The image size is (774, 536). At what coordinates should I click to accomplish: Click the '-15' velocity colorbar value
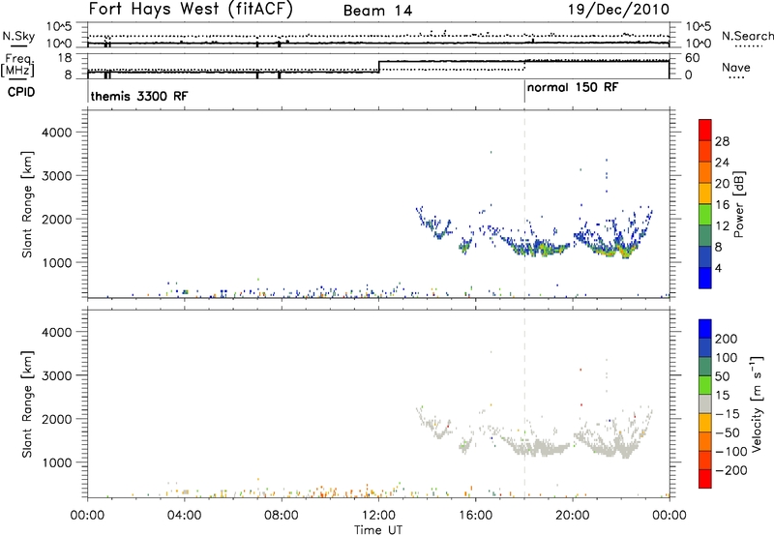coord(728,414)
